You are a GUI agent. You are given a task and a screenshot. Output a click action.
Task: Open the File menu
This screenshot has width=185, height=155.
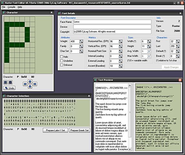click(4, 7)
